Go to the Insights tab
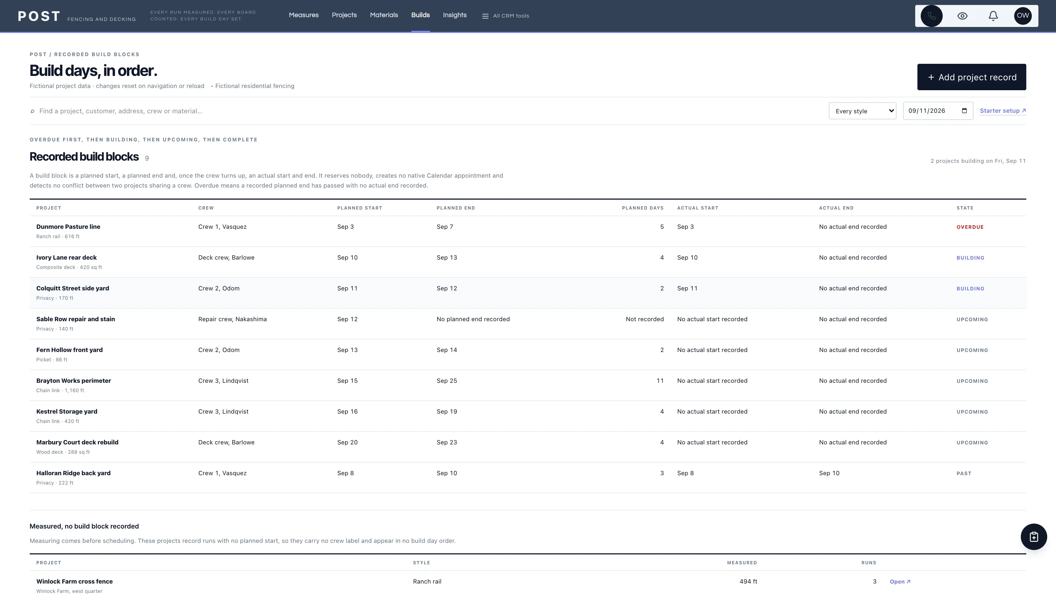 [x=455, y=15]
